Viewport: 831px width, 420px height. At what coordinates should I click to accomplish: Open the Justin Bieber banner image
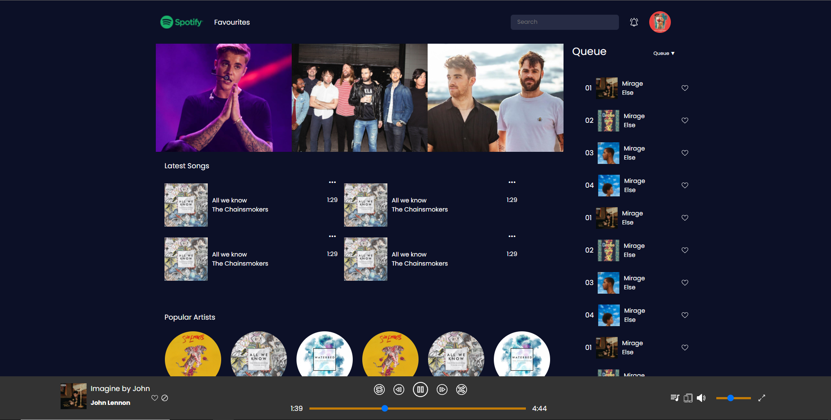click(224, 98)
